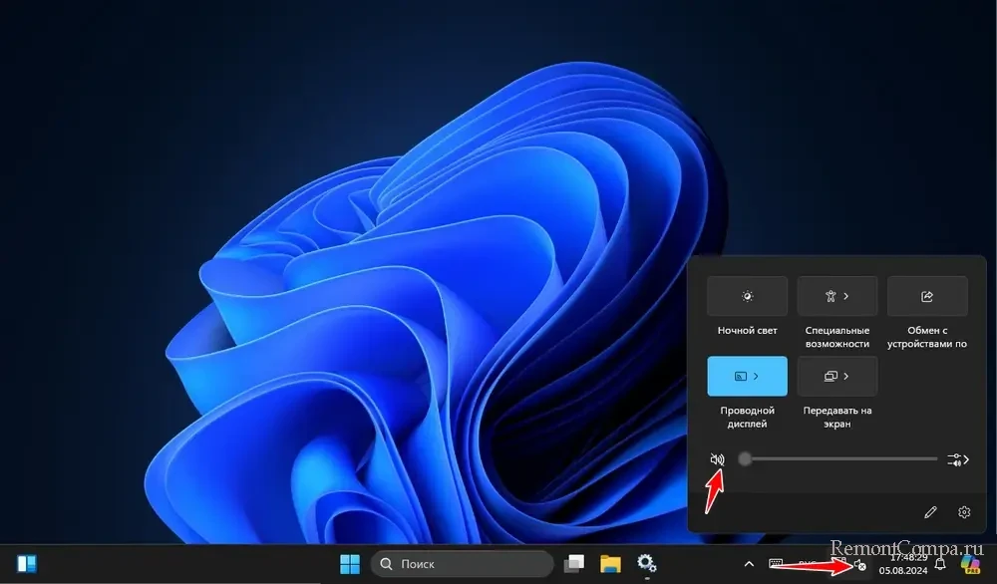Open all settings via the gear in quick settings
Screen dimensions: 997x584
tap(964, 512)
